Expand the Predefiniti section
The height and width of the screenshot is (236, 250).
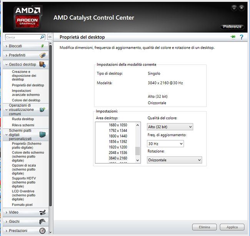point(25,55)
